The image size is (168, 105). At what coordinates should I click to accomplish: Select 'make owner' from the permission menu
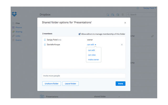(x=93, y=60)
